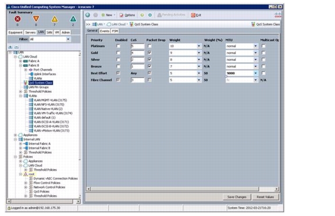This screenshot has width=335, height=216.
Task: Expand Internal Fabric B node
Action: (20, 148)
